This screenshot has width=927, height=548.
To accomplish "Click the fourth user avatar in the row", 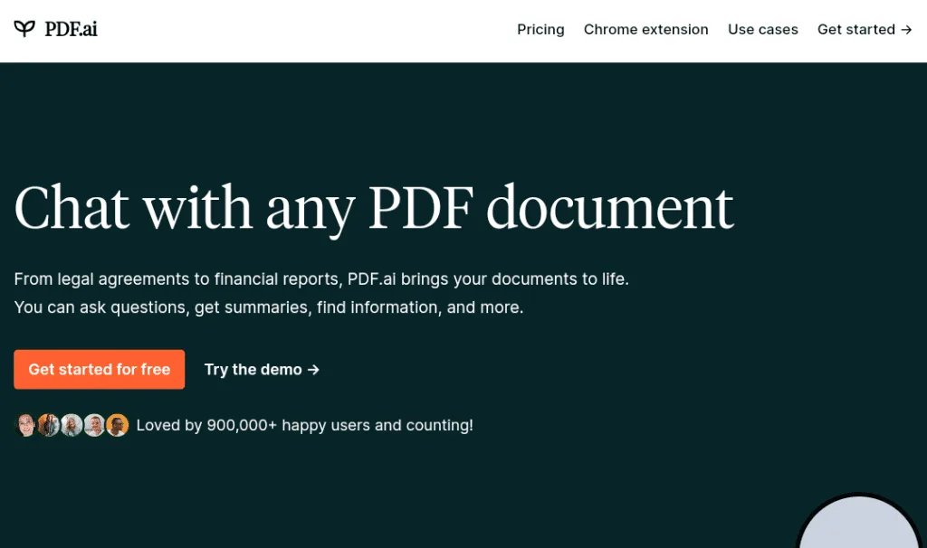I will pos(94,425).
